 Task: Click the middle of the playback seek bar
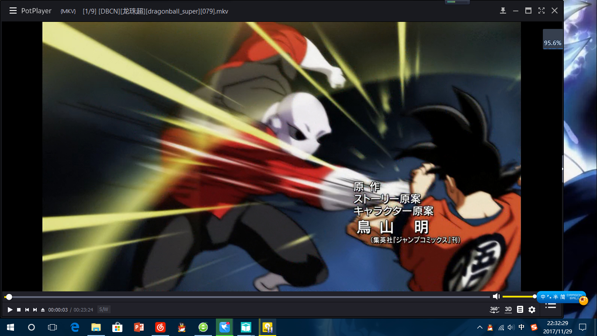247,297
